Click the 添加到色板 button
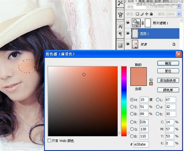Image resolution: width=184 pixels, height=151 pixels. 168,80
